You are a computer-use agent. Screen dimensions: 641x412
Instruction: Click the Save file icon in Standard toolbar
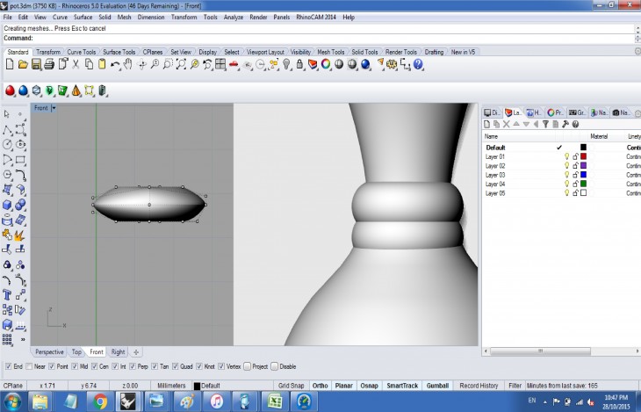tap(36, 64)
